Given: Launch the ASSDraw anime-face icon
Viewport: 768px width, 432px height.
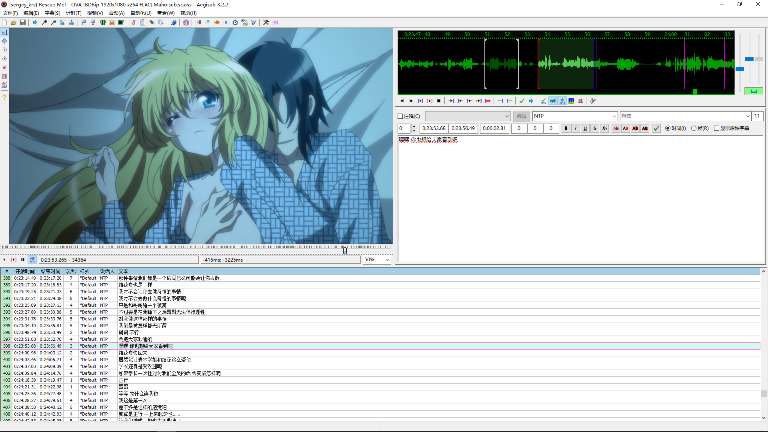Looking at the screenshot, I should point(186,22).
